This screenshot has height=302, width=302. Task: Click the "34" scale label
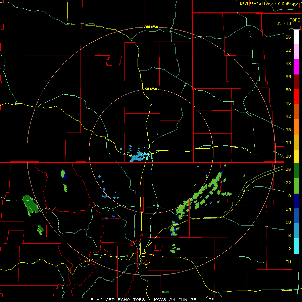[x=288, y=143]
